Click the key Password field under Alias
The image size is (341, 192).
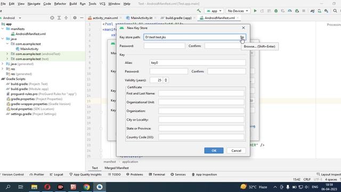[169, 71]
